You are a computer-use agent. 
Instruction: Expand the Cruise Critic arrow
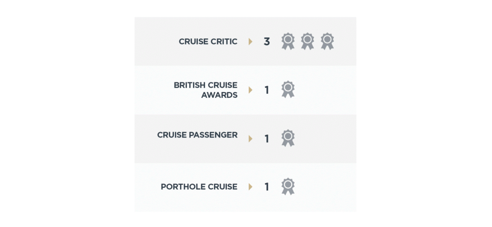(x=250, y=42)
